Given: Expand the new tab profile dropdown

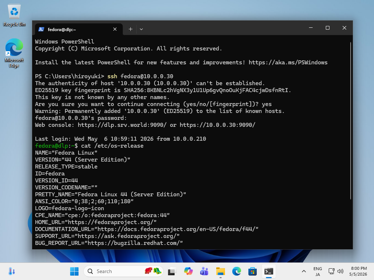Looking at the screenshot, I should point(141,29).
